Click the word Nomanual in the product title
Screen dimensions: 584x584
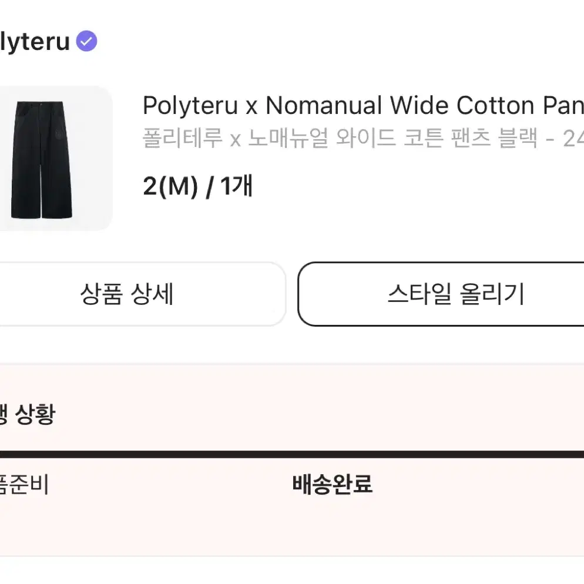324,105
